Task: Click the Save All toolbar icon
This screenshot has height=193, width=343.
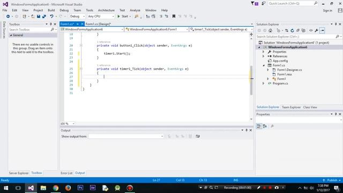Action: 44,17
